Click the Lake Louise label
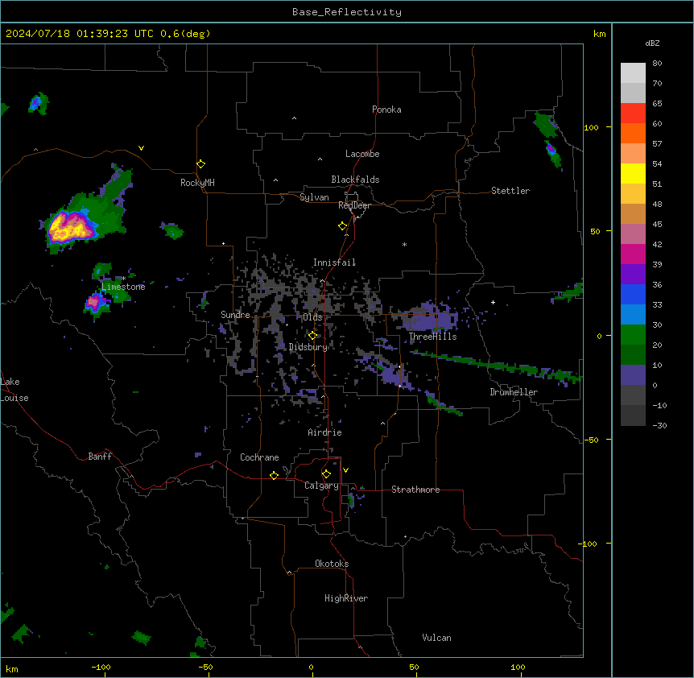 pyautogui.click(x=14, y=390)
